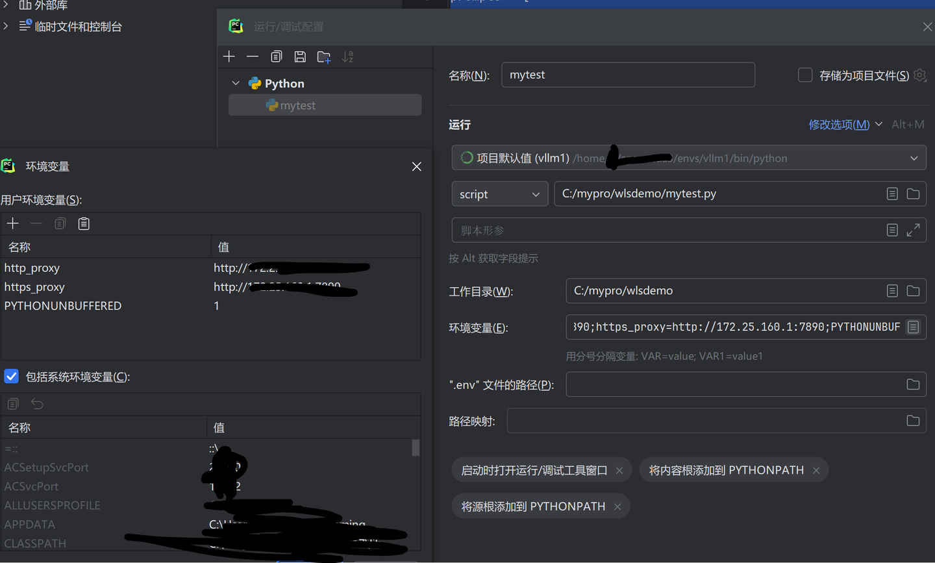935x563 pixels.
Task: Enable the 存储为项目文件 checkbox
Action: [804, 75]
